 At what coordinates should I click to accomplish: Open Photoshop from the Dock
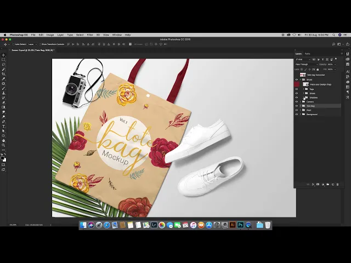click(x=240, y=225)
